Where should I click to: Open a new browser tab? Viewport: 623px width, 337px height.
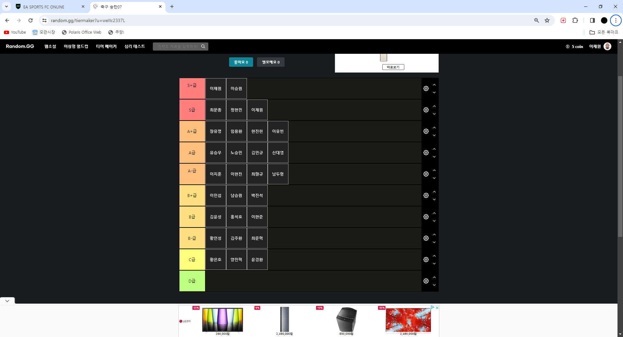(172, 6)
